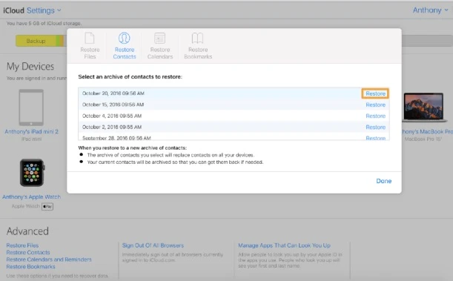The width and height of the screenshot is (453, 281).
Task: Click the Apple Pay badge under Apple Watch
Action: [47, 207]
